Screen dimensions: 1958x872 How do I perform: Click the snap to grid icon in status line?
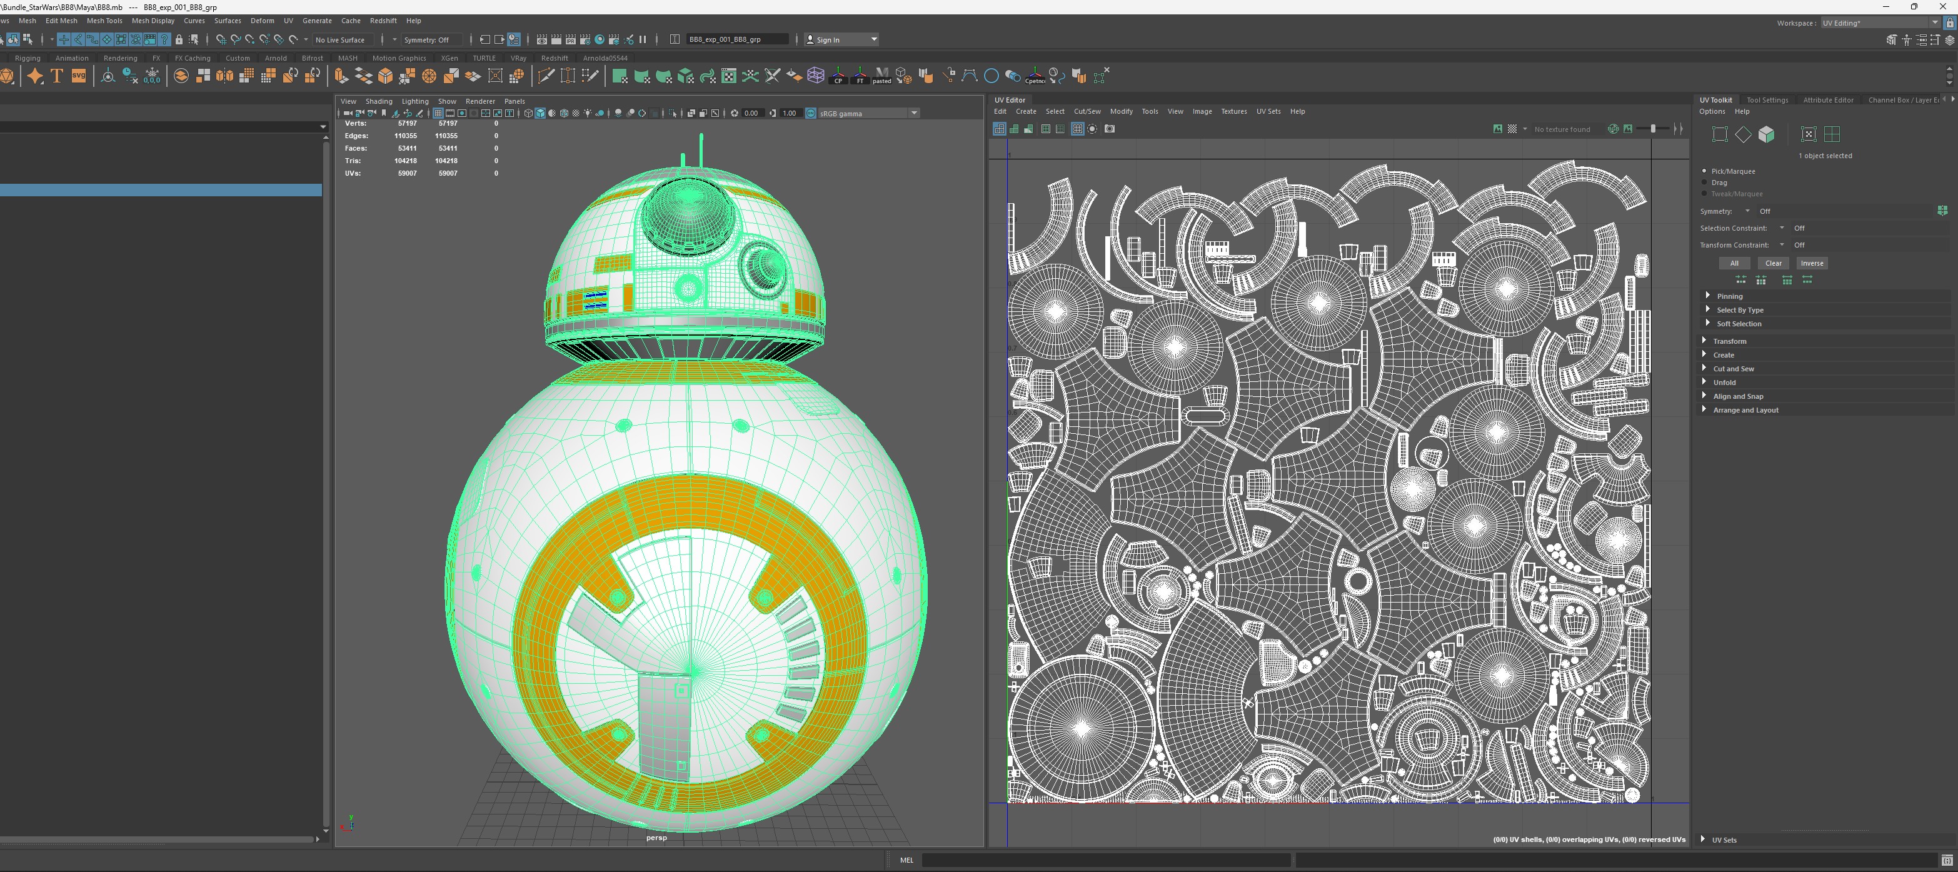221,39
